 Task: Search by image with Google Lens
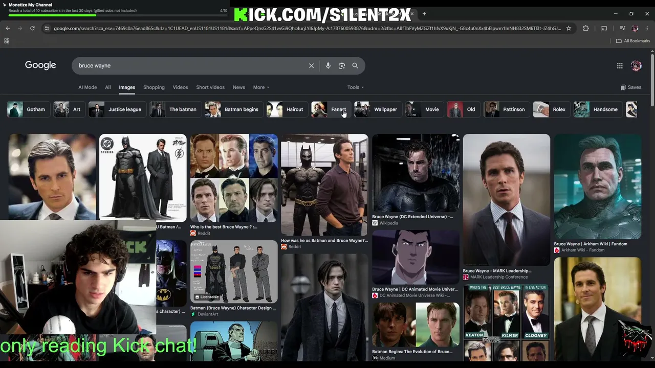342,65
